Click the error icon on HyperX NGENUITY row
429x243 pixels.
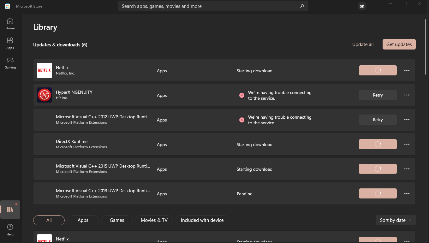[242, 95]
